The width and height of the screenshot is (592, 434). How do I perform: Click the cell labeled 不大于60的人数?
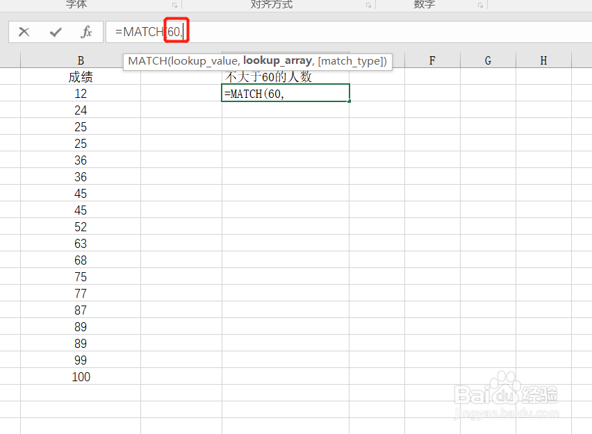286,76
